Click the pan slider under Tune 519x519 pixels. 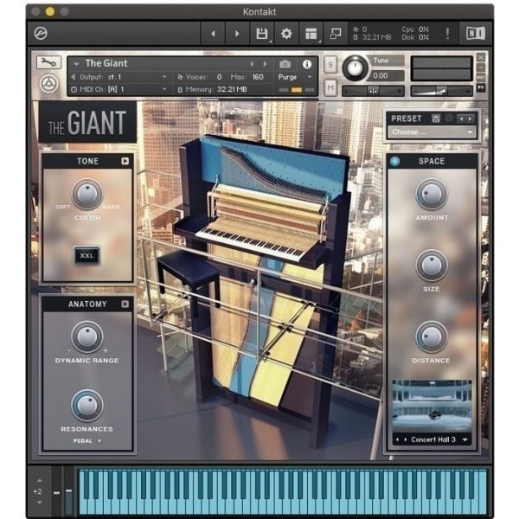(x=373, y=91)
